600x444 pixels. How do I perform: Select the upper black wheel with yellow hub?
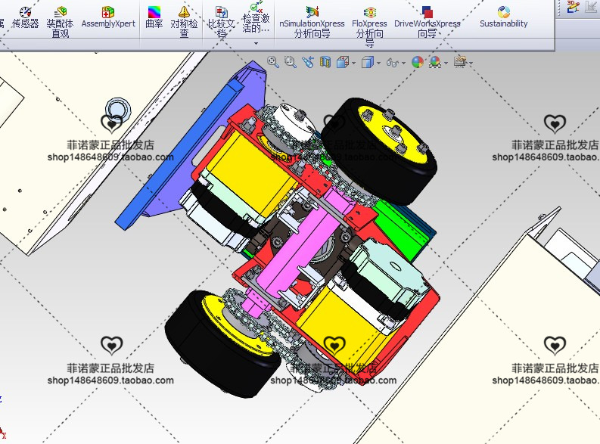(x=379, y=151)
